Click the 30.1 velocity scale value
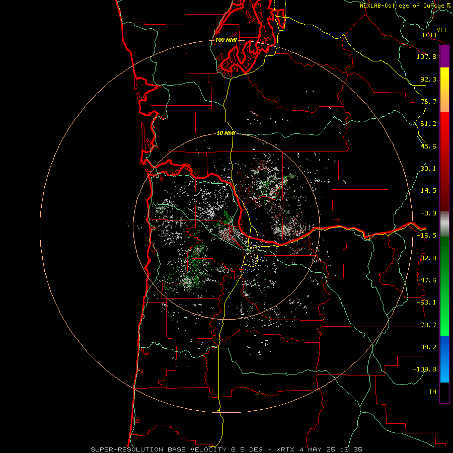 point(428,169)
